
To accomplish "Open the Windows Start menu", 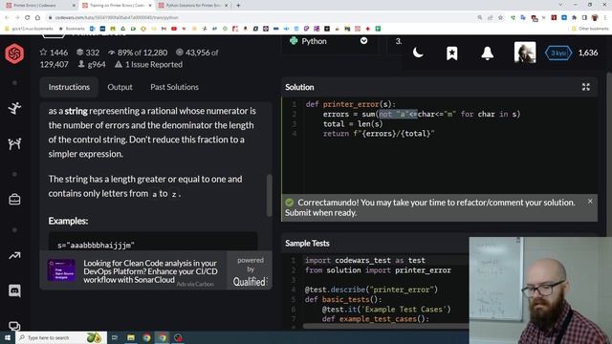I will [8, 337].
